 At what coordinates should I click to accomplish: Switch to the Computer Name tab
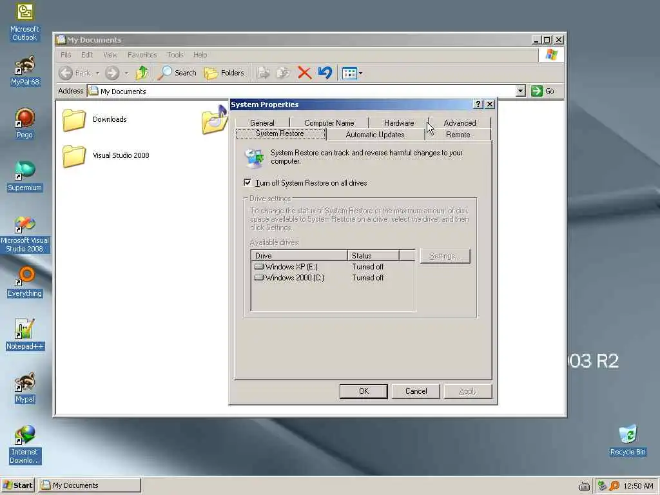329,122
